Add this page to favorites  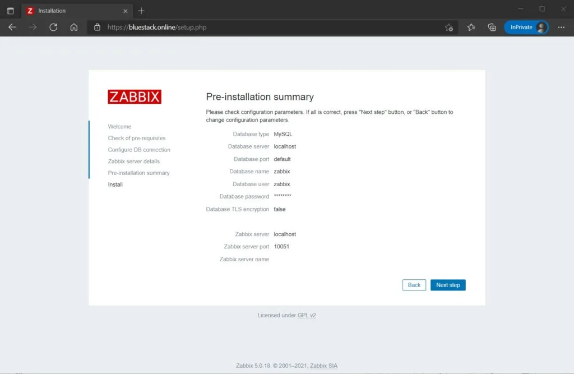(x=449, y=27)
